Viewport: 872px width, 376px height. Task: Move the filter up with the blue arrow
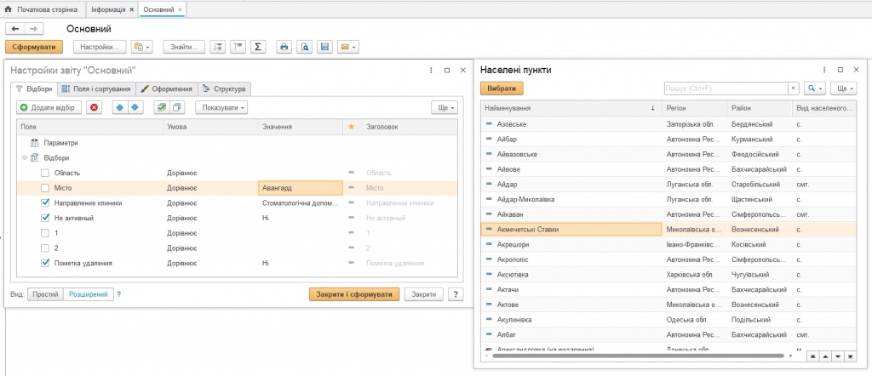tap(119, 107)
